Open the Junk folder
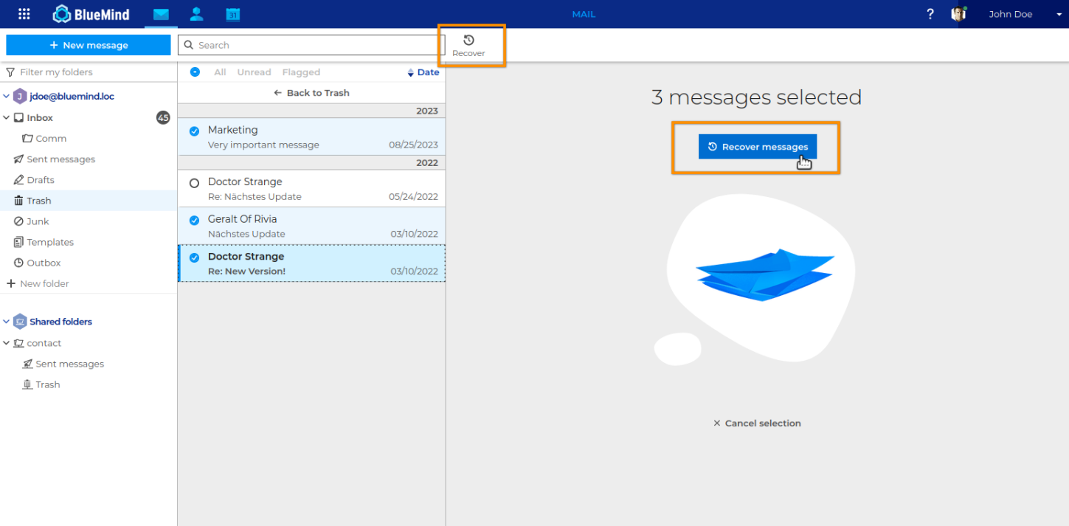Screen dimensions: 1069x526 click(x=38, y=221)
